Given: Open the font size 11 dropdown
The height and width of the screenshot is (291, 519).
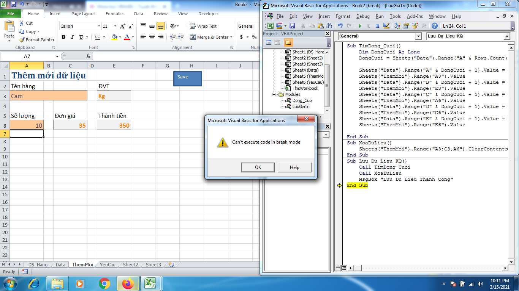Looking at the screenshot, I should (115, 26).
